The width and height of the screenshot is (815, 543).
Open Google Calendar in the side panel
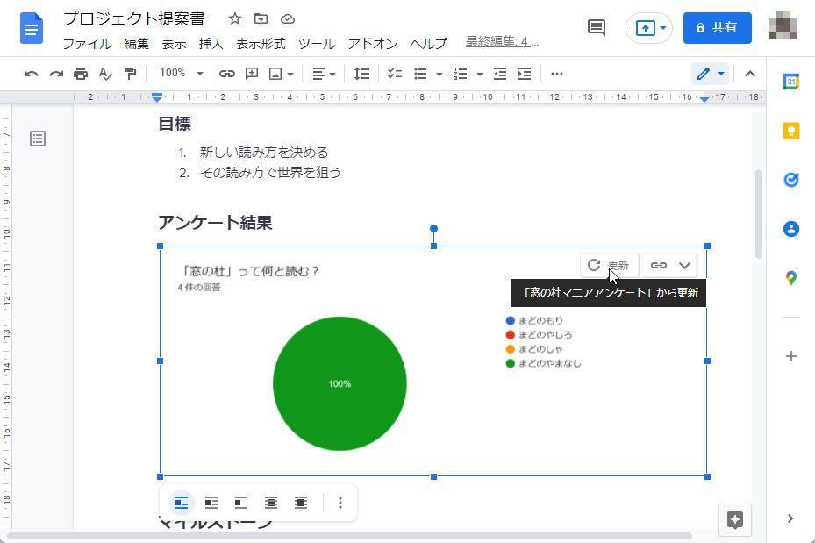tap(790, 82)
